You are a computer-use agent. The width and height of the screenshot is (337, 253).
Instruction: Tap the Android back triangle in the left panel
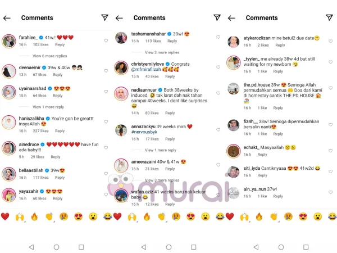tap(31, 247)
